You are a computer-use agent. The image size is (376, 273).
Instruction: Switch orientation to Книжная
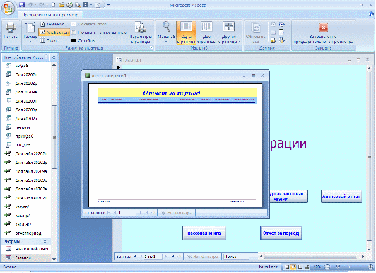click(52, 24)
